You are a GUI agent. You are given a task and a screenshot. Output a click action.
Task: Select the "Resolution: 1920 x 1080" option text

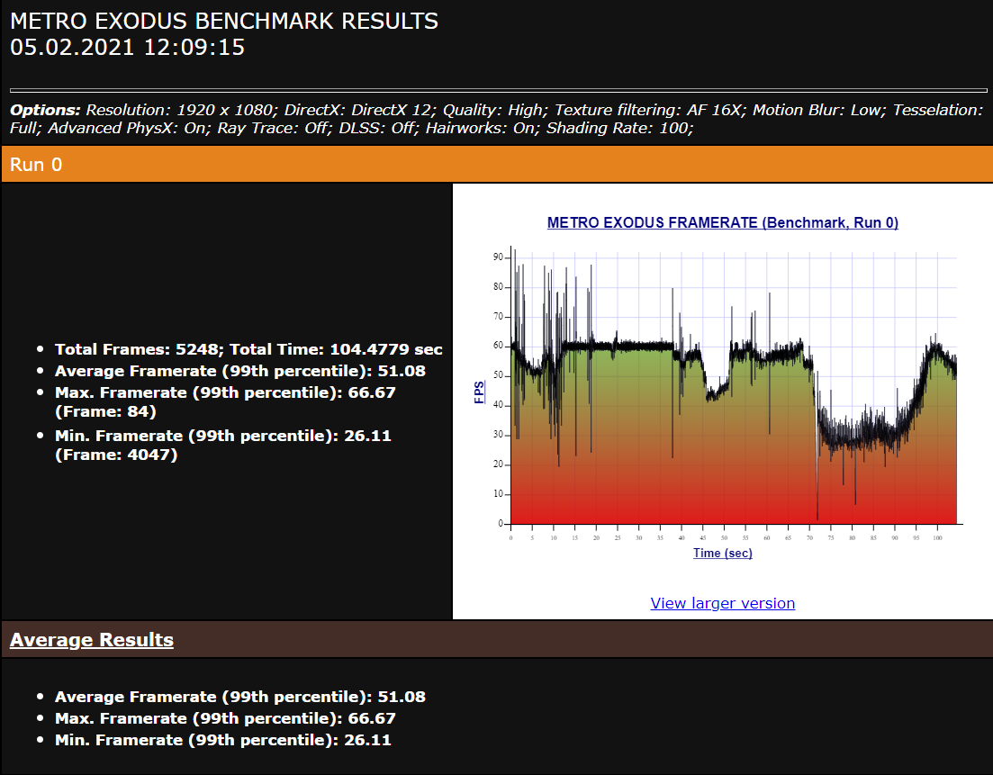click(180, 110)
